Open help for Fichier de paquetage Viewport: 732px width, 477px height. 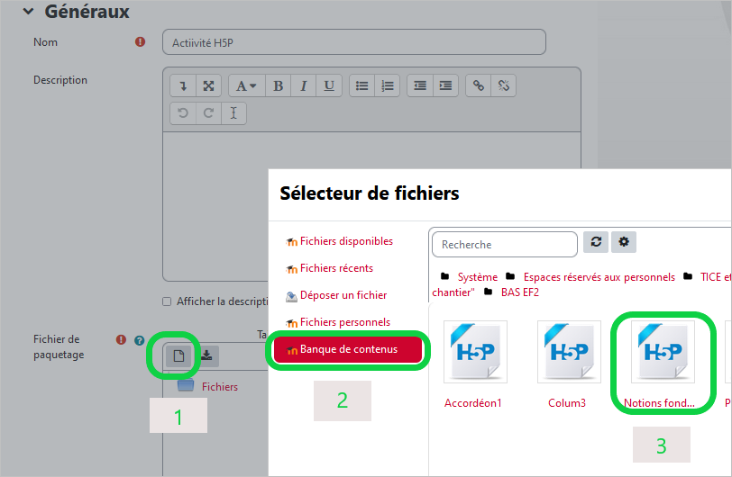click(139, 340)
